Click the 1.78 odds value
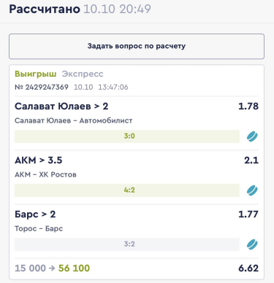The width and height of the screenshot is (274, 283). 248,106
